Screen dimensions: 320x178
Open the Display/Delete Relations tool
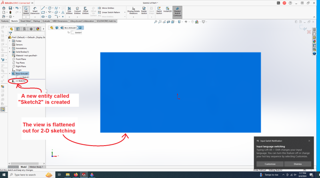point(134,10)
